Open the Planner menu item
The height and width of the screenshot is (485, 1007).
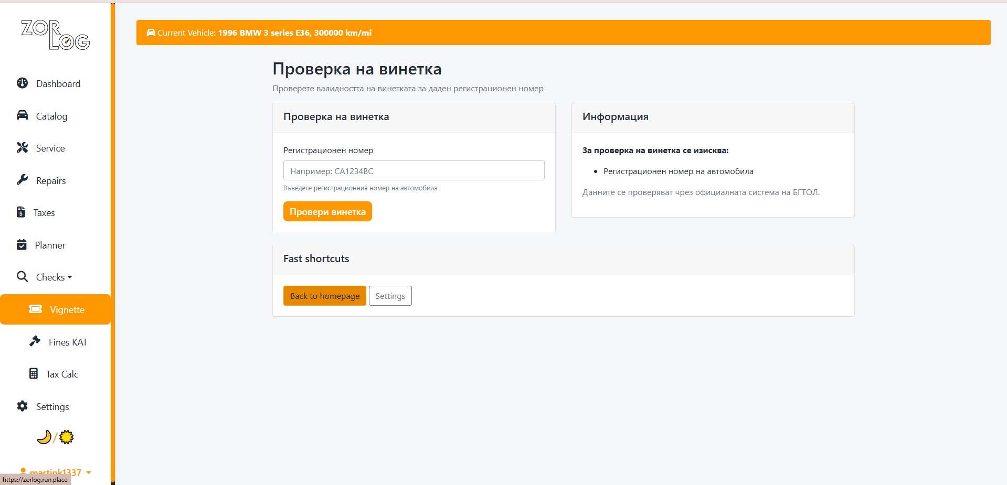(x=50, y=245)
